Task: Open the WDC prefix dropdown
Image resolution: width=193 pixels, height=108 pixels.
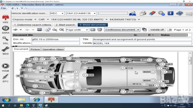Action: click(x=62, y=13)
